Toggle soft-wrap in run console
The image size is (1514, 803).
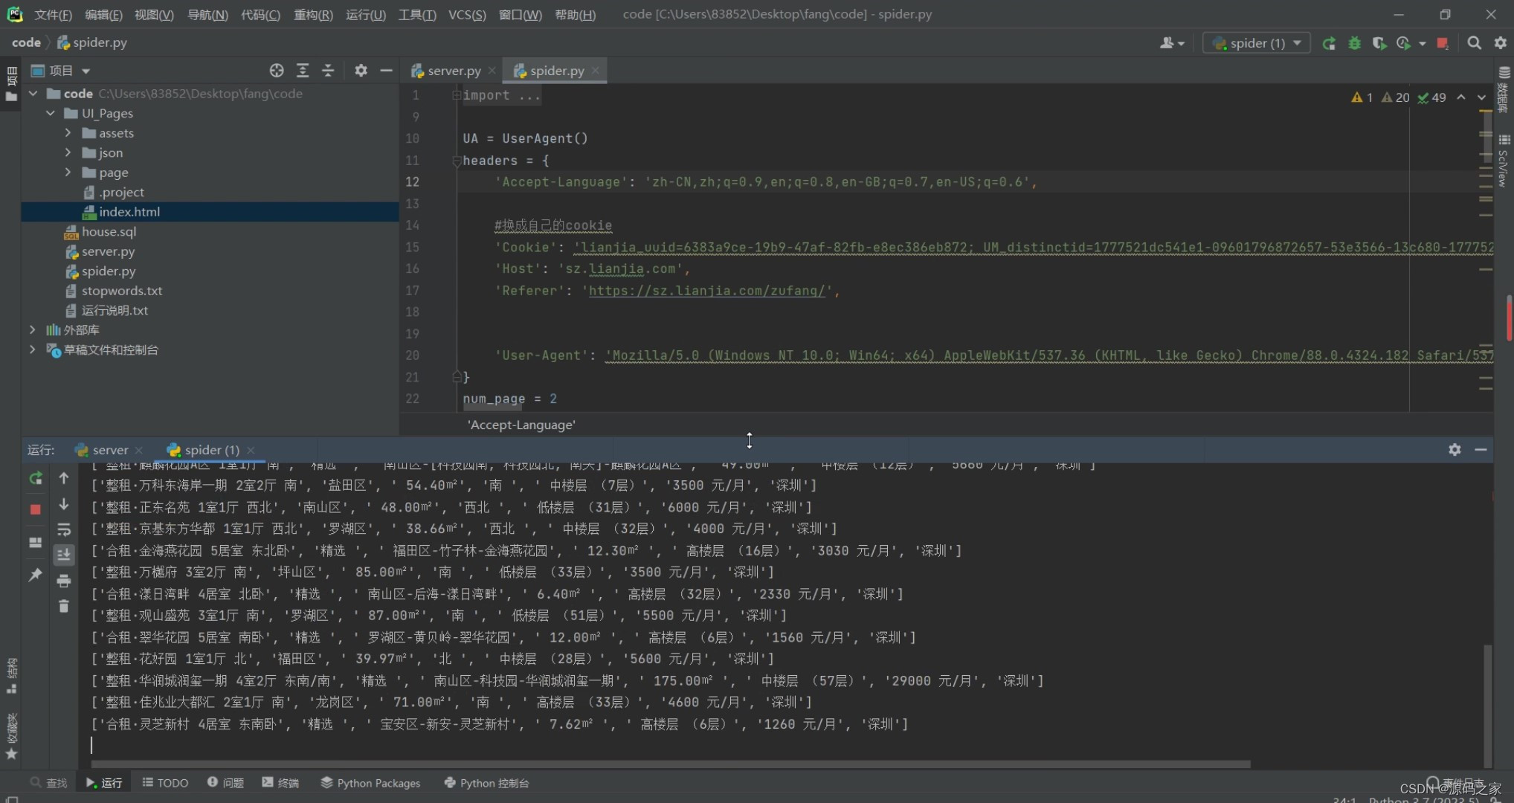[x=64, y=529]
